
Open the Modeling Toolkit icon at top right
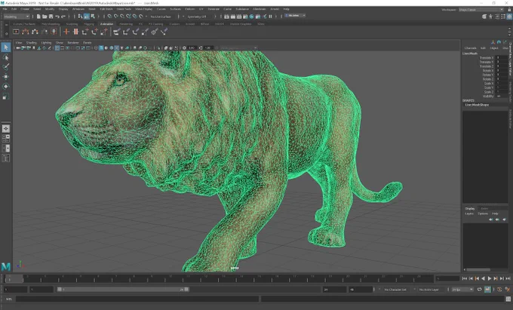coord(484,17)
